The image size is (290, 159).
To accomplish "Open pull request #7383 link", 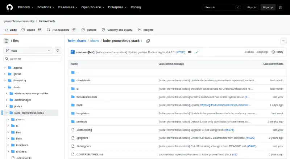I will [180, 52].
